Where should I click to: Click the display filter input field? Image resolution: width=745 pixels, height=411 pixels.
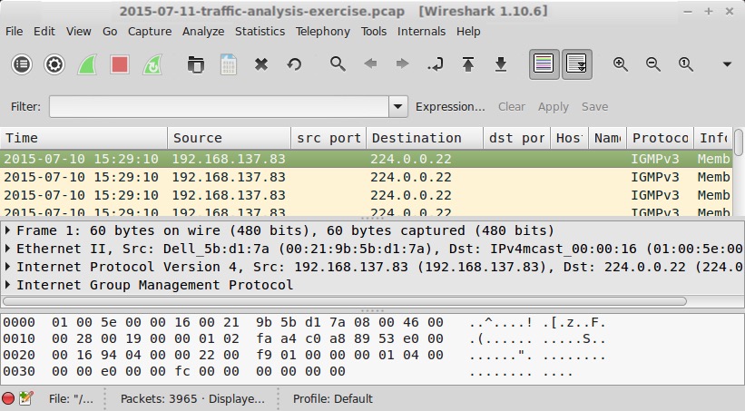click(x=219, y=106)
